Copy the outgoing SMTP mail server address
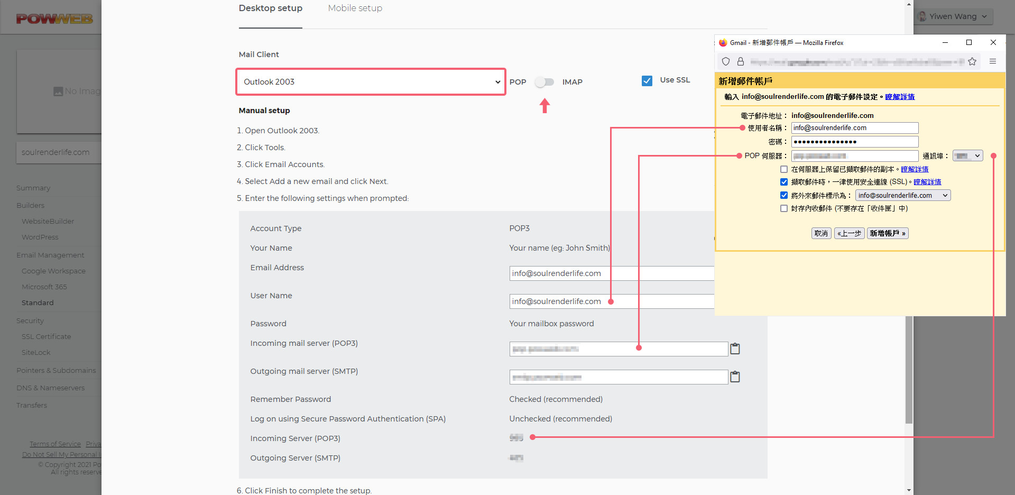The width and height of the screenshot is (1015, 495). coord(735,377)
